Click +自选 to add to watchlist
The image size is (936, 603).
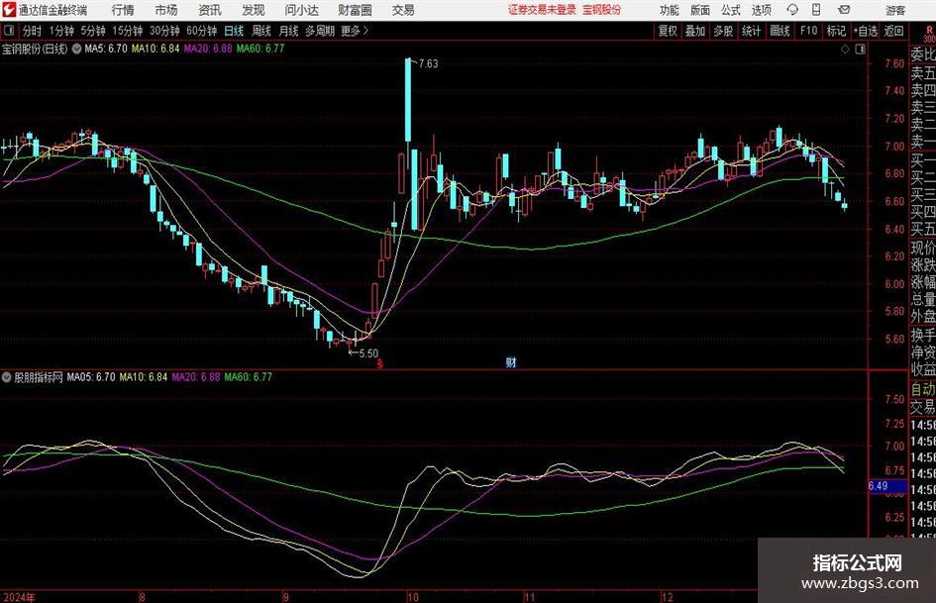pos(865,31)
